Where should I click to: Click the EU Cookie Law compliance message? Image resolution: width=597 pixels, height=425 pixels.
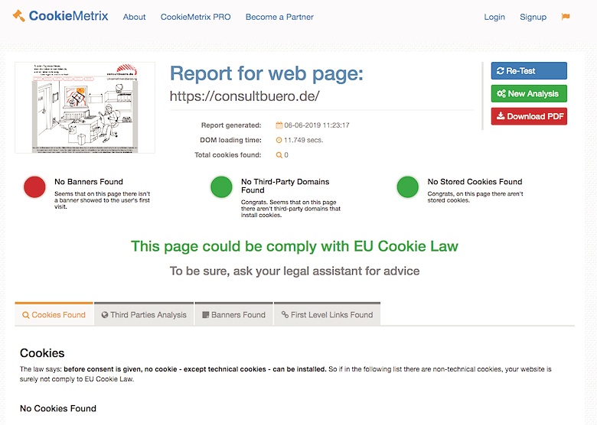click(295, 246)
